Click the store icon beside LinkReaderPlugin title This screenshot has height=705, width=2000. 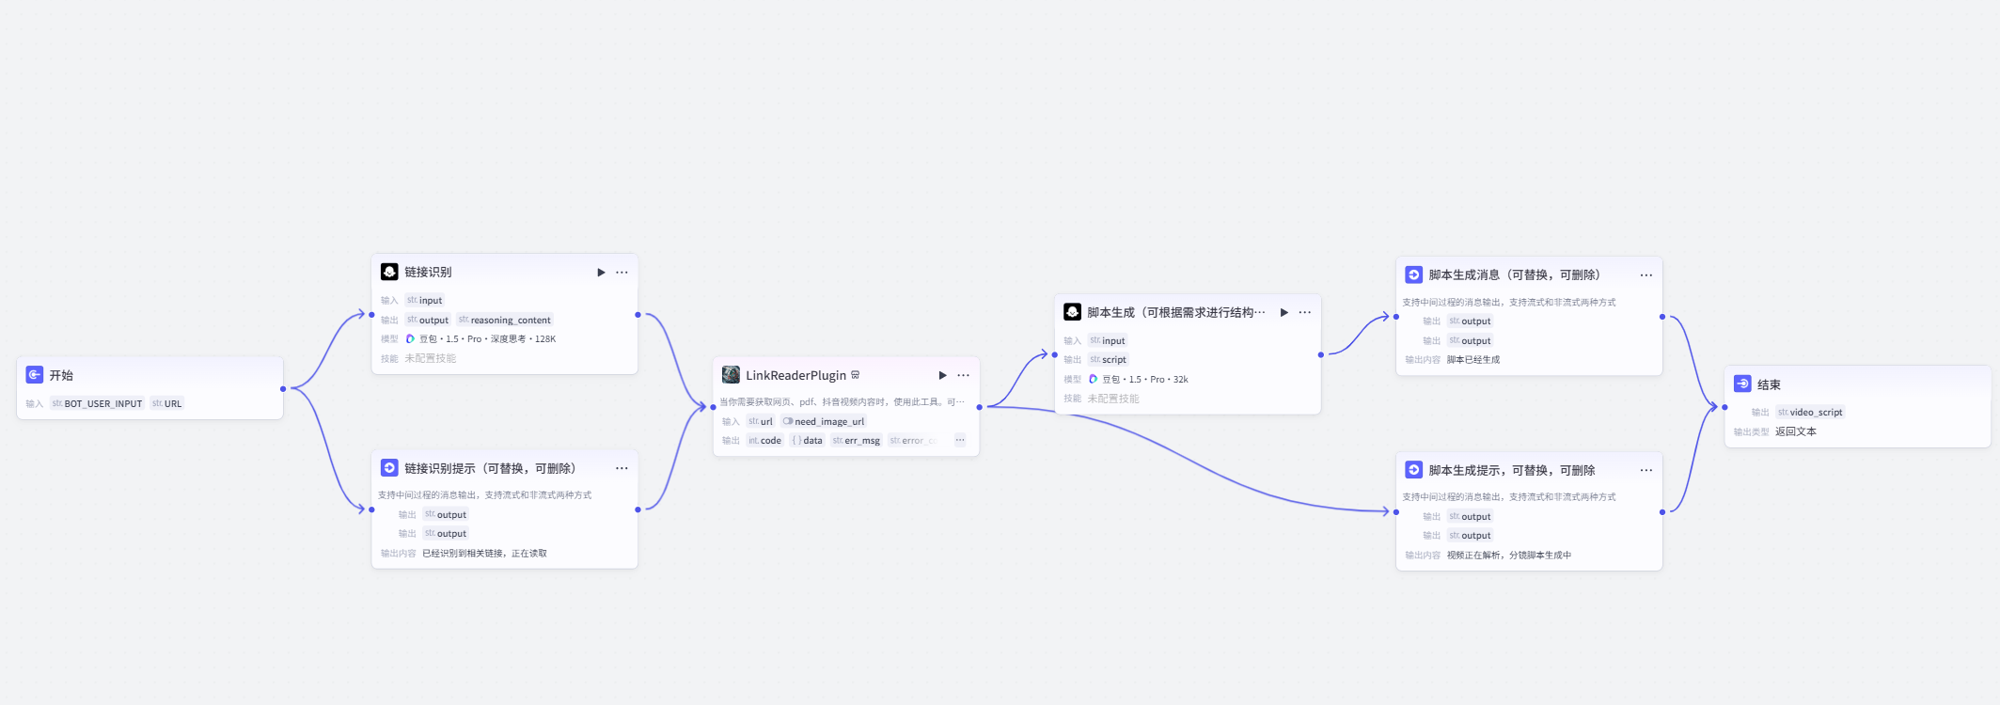tap(856, 375)
